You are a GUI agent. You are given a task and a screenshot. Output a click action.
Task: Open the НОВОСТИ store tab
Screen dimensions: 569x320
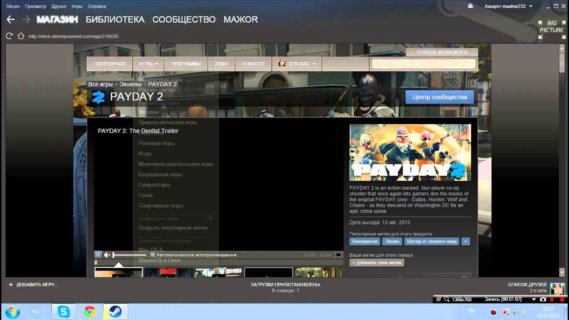[253, 64]
